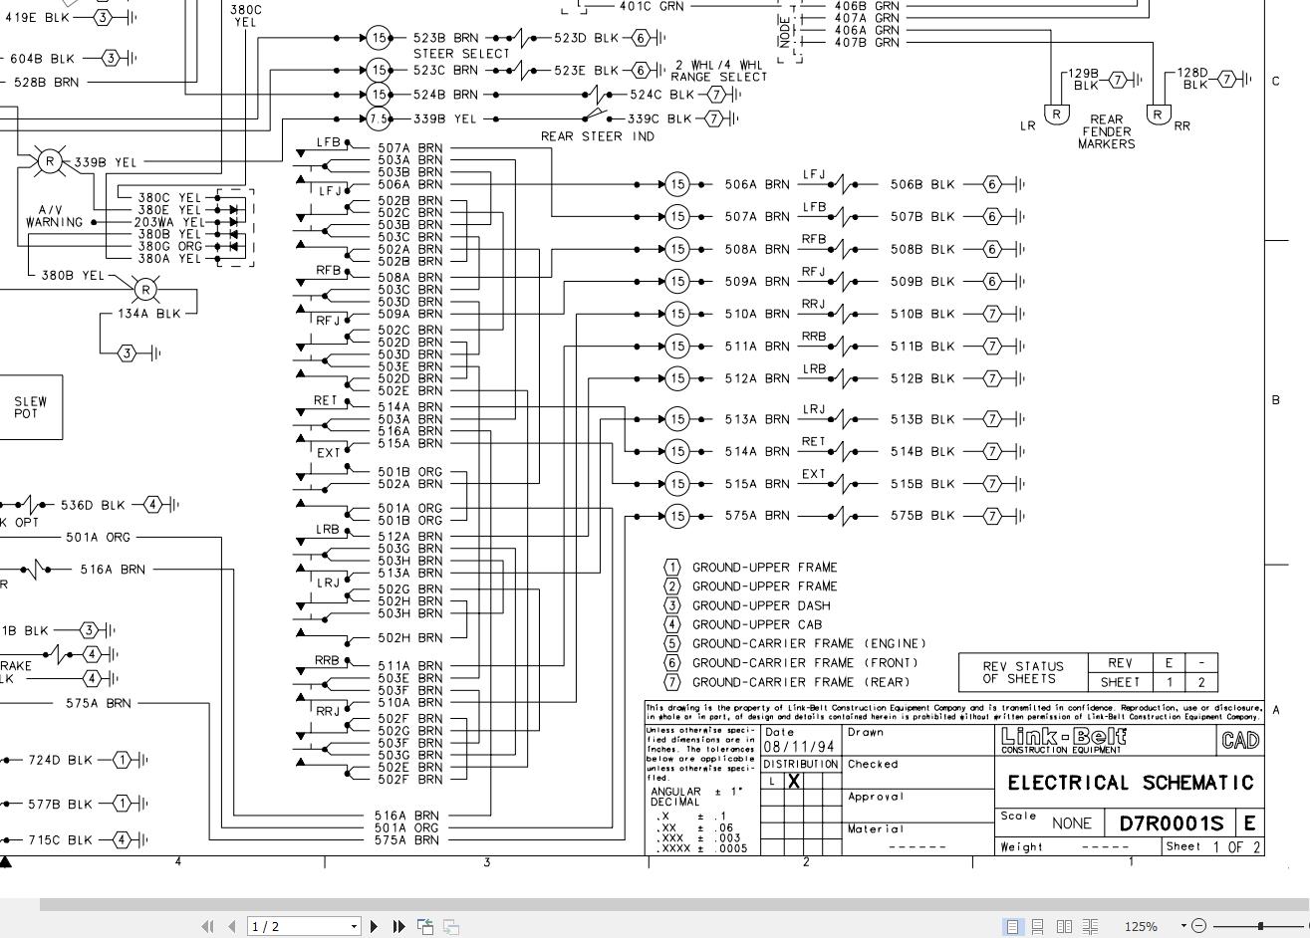The width and height of the screenshot is (1310, 938).
Task: Click wire label 511B BLK
Action: coord(922,347)
